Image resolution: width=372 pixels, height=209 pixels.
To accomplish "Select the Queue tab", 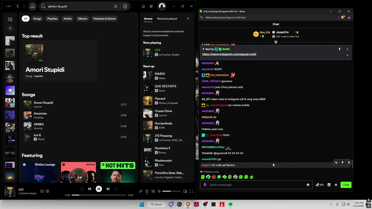I will click(x=148, y=19).
